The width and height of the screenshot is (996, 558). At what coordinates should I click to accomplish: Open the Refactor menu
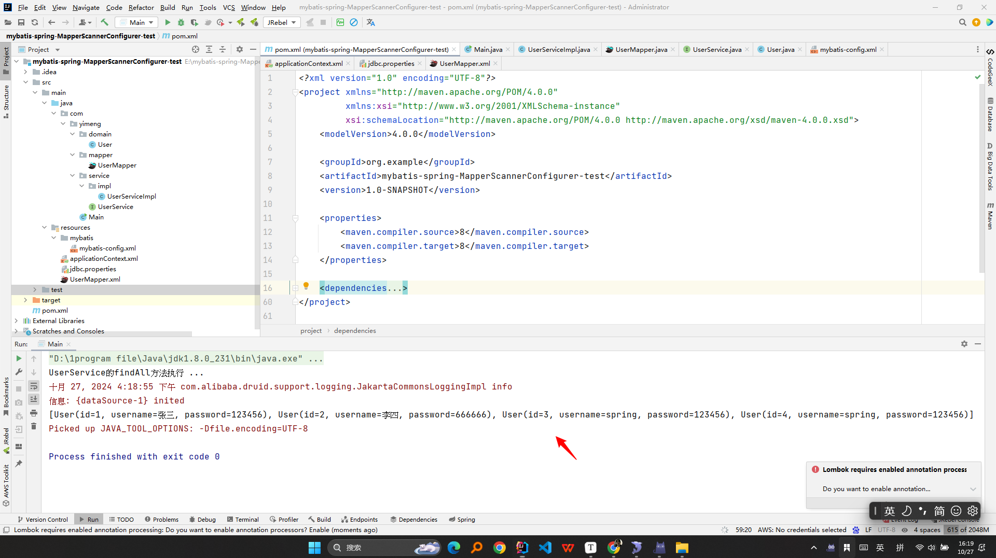(141, 7)
